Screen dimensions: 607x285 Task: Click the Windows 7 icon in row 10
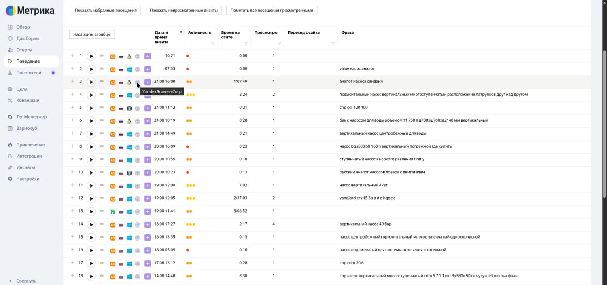(x=129, y=173)
